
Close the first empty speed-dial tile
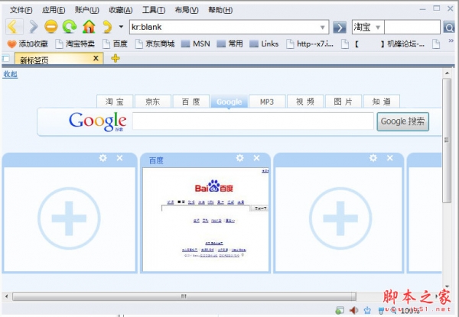(x=120, y=158)
